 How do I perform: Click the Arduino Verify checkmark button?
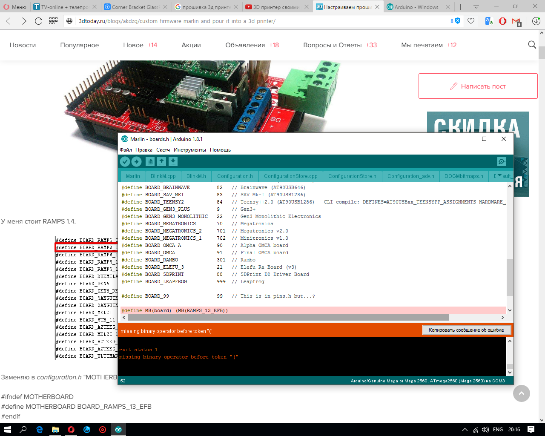tap(125, 162)
